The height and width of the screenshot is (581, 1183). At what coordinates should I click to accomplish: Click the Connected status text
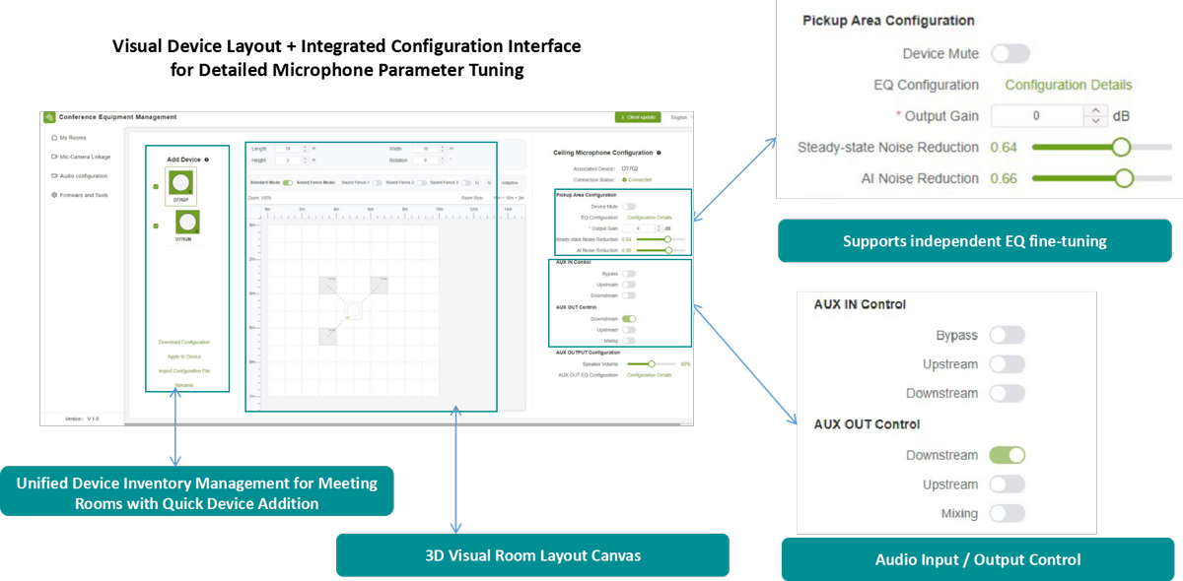tap(640, 180)
